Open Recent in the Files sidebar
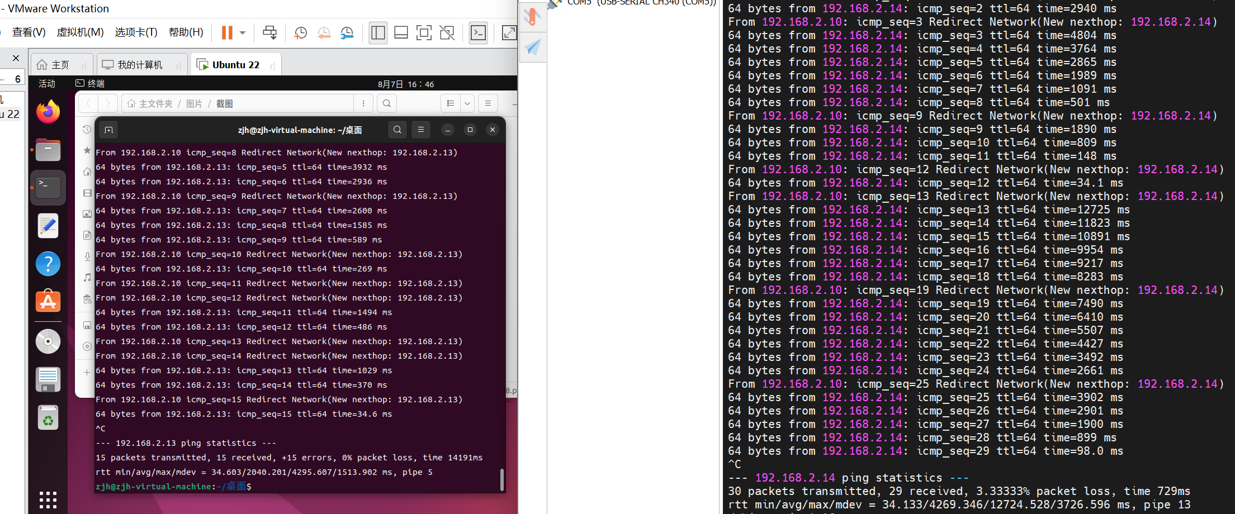The width and height of the screenshot is (1235, 514). [x=87, y=130]
